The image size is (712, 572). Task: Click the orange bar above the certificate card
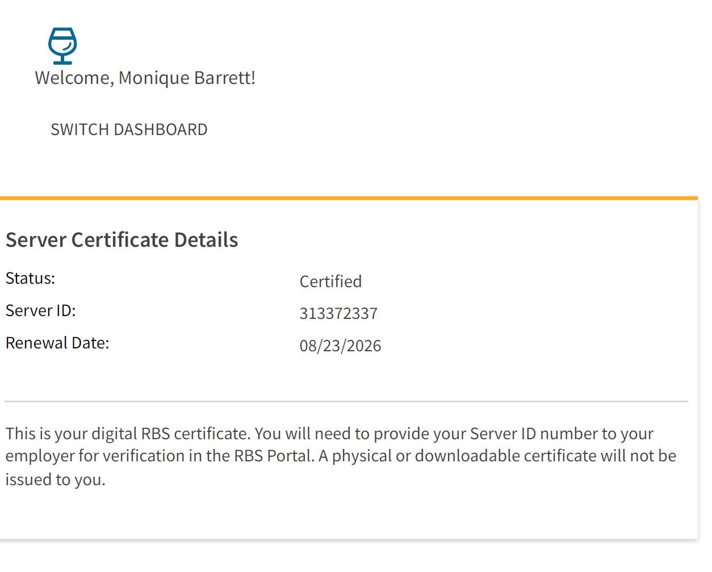(x=349, y=198)
